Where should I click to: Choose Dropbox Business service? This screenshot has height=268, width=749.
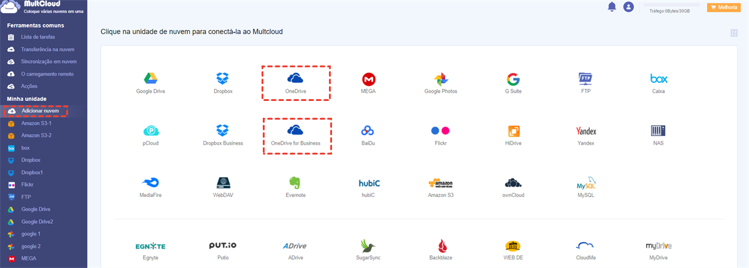[223, 131]
